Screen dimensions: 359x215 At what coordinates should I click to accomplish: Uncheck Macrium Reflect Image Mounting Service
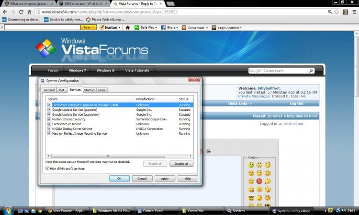pos(49,133)
